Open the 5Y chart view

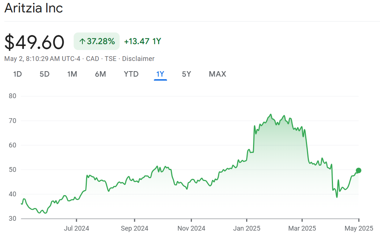(x=186, y=74)
